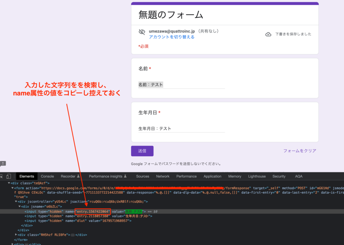The width and height of the screenshot is (344, 245).
Task: Open the Memory tab
Action: 235,176
